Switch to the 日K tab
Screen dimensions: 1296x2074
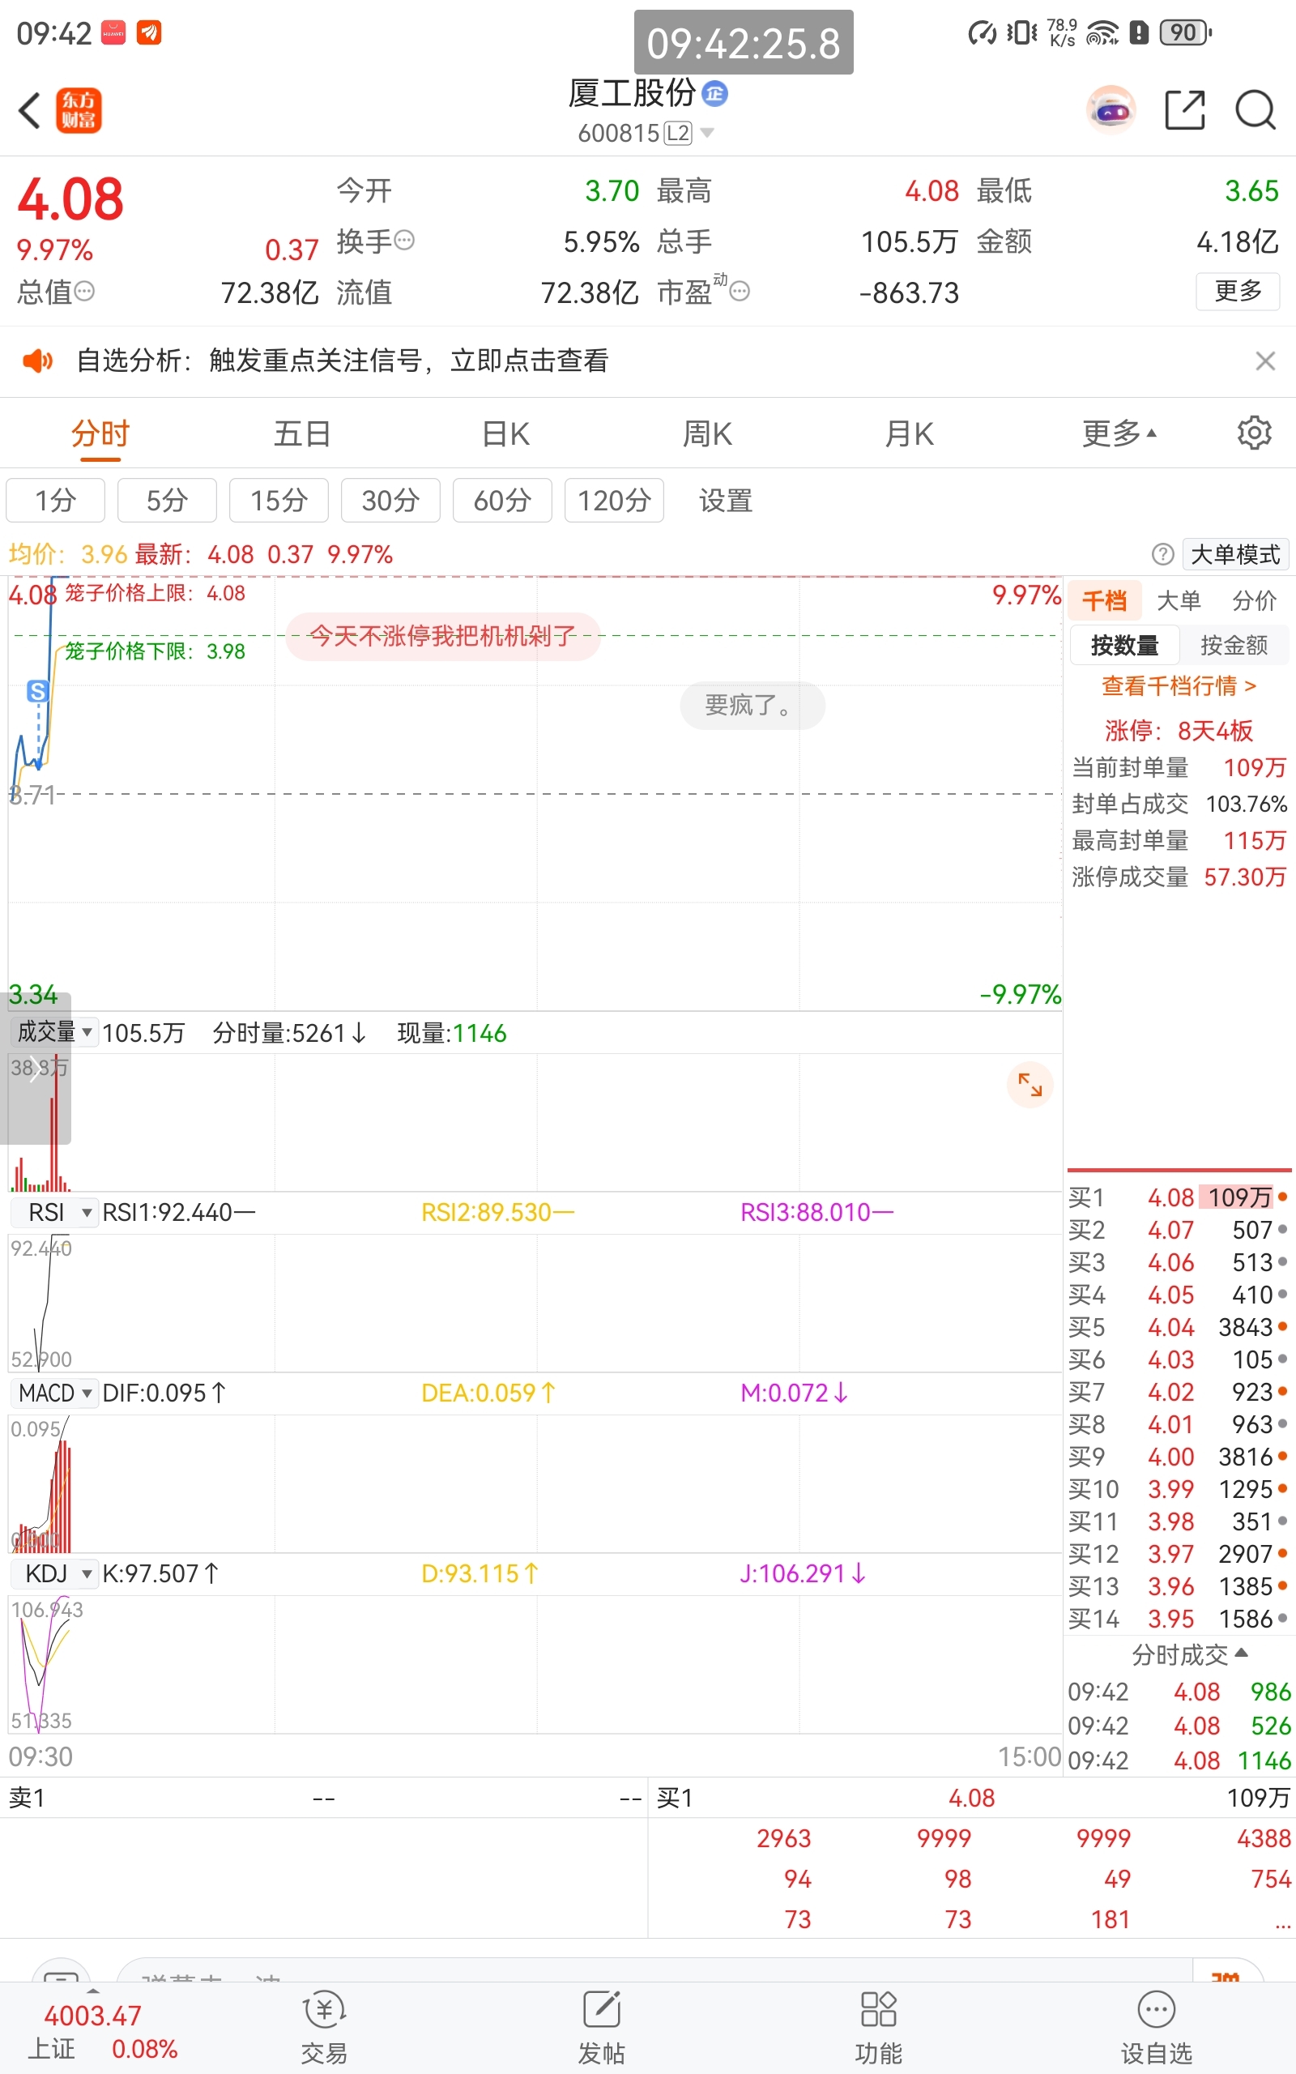(x=505, y=433)
